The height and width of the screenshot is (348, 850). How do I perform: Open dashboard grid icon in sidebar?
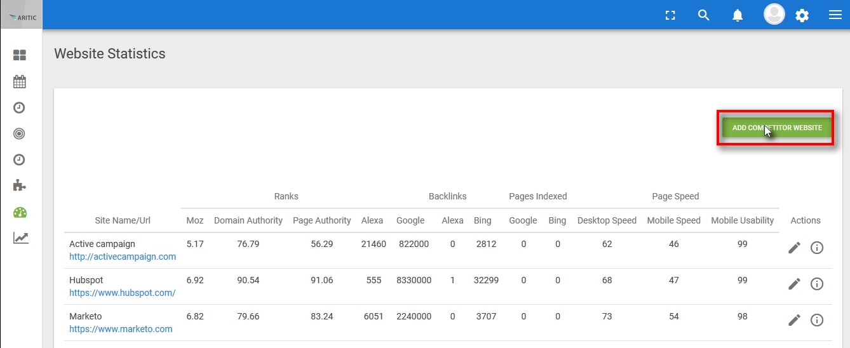tap(20, 56)
